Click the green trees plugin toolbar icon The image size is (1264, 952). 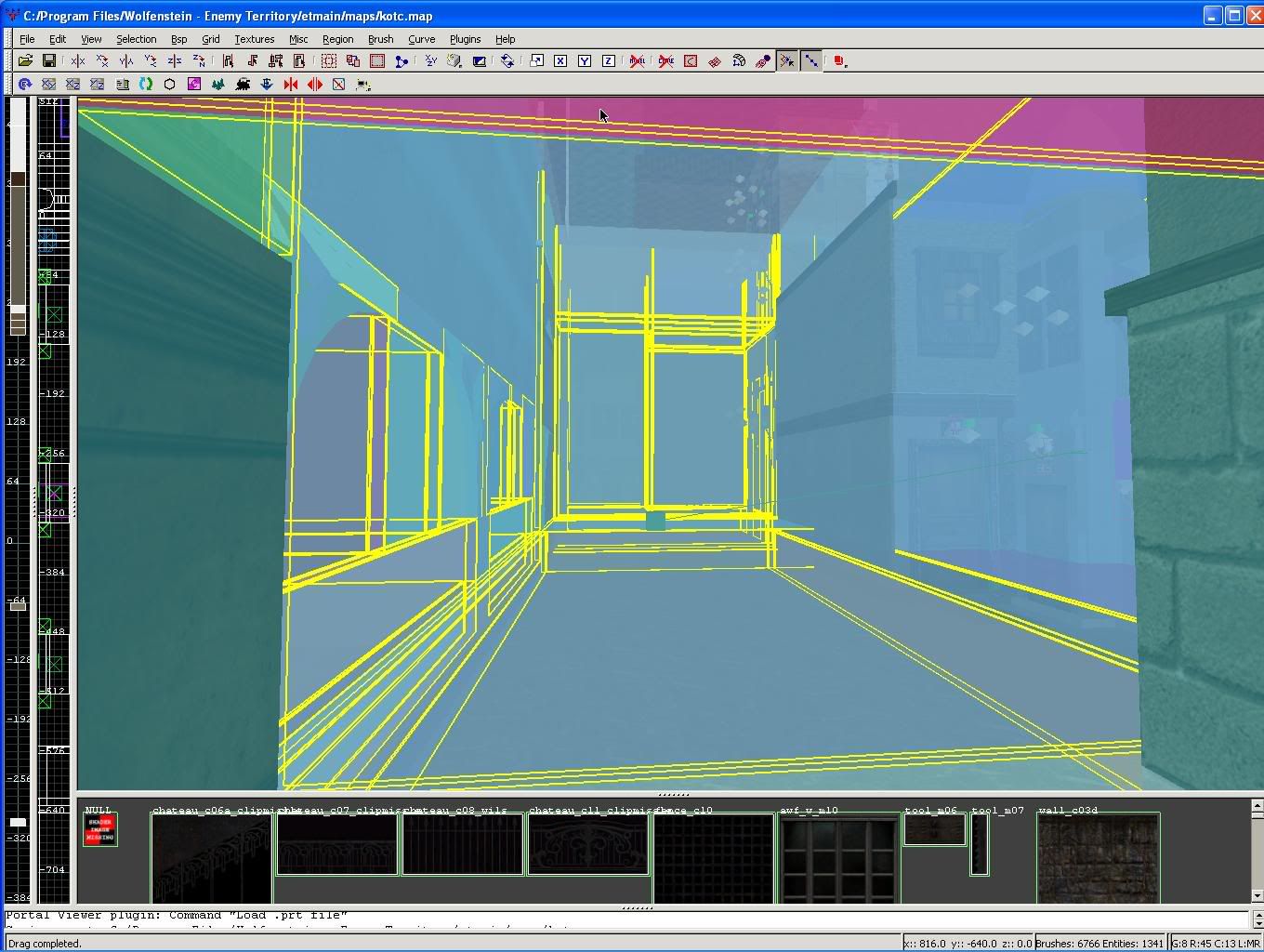pyautogui.click(x=218, y=85)
